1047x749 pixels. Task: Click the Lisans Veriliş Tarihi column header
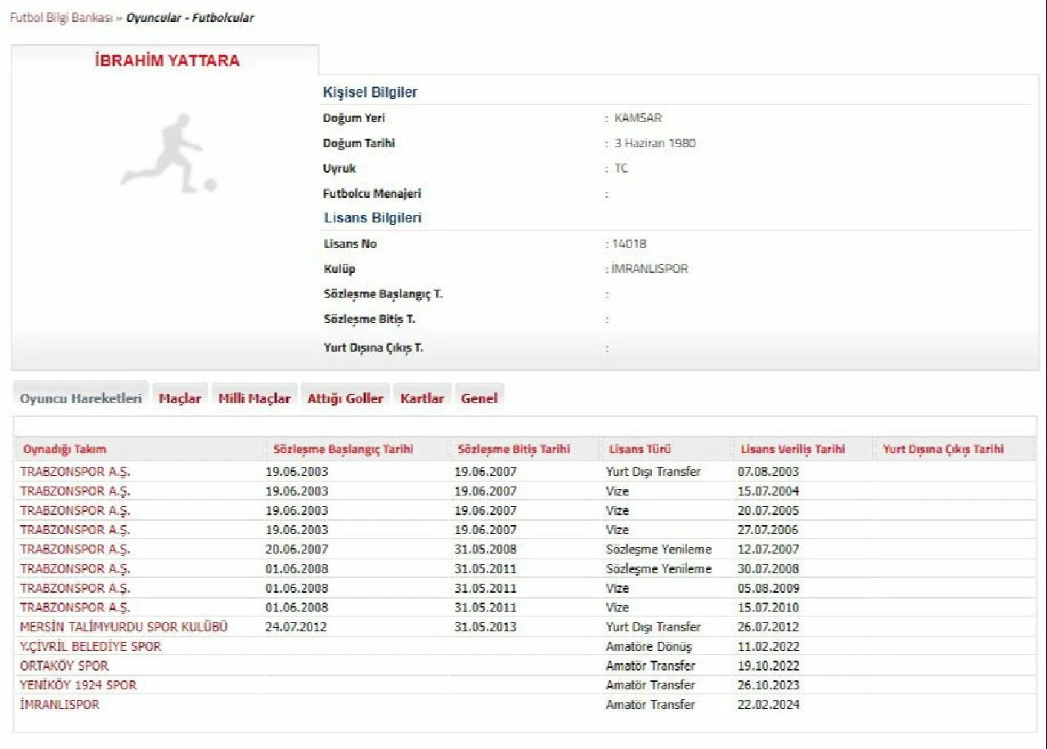pyautogui.click(x=793, y=450)
